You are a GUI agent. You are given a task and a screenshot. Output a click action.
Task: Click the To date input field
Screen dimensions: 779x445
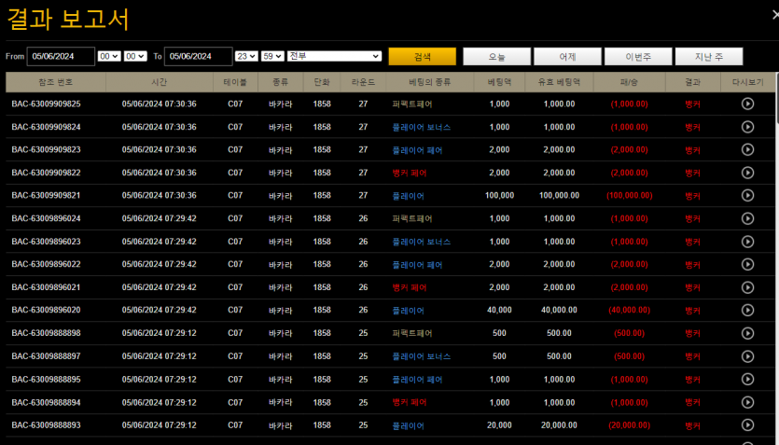(198, 56)
